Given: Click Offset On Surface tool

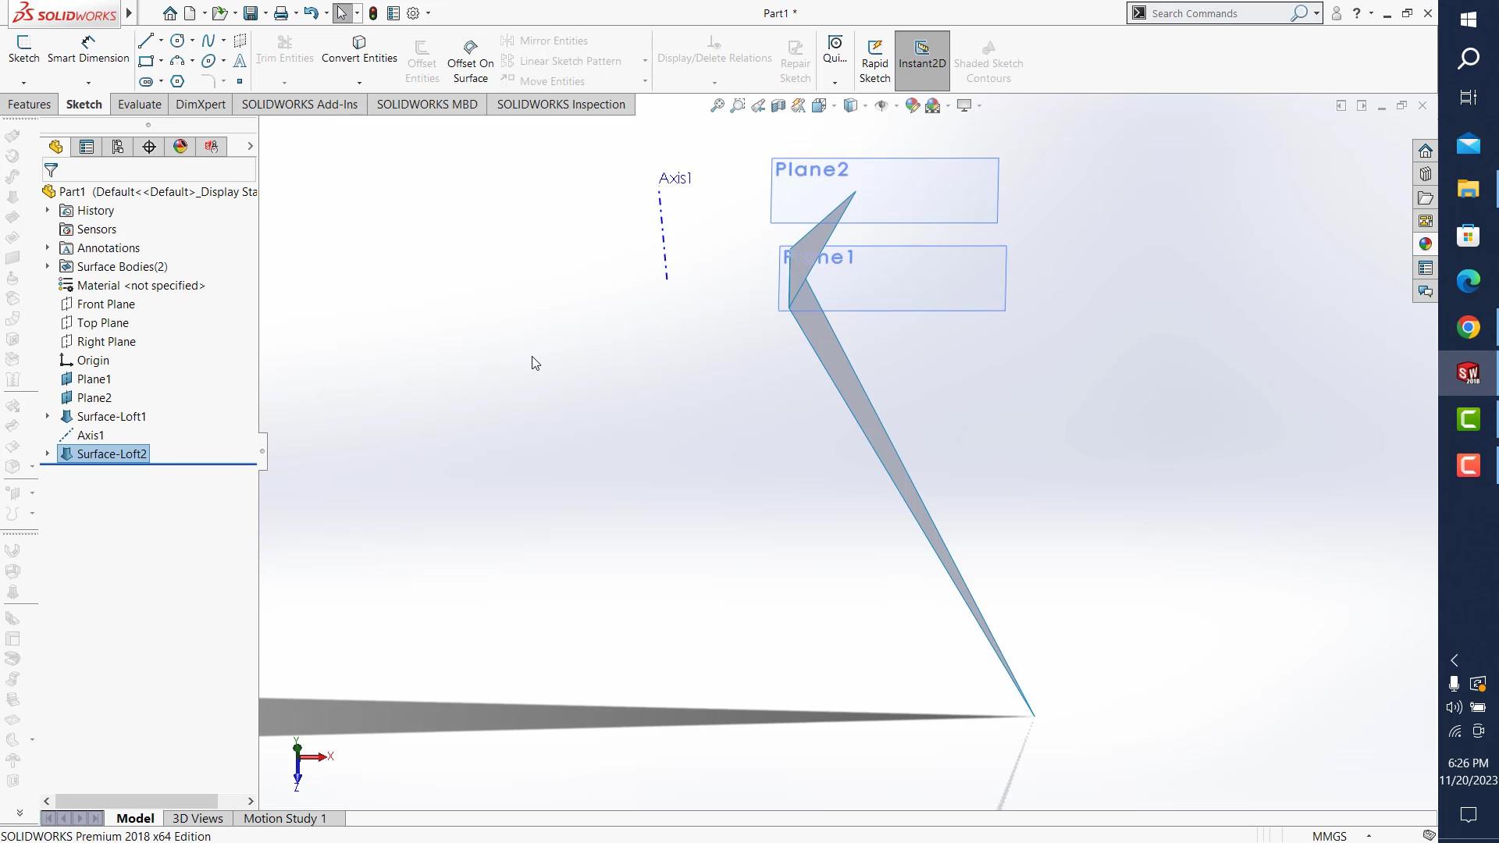Looking at the screenshot, I should [x=470, y=61].
